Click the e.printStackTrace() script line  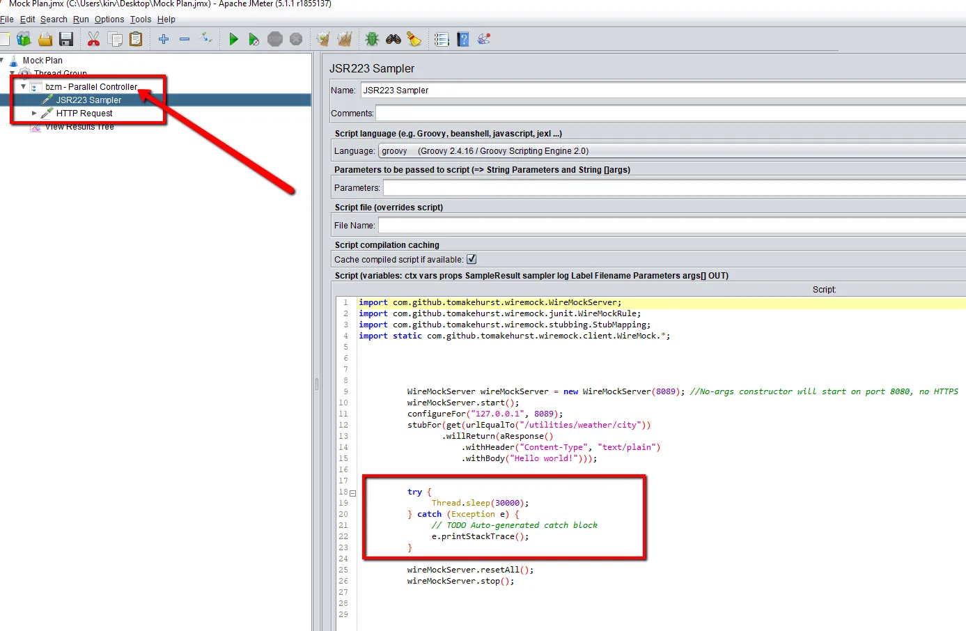coord(480,536)
